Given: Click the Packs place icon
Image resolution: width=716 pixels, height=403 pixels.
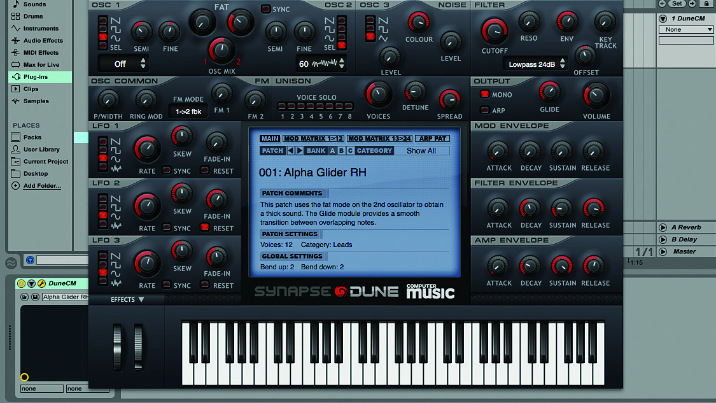Looking at the screenshot, I should (15, 137).
